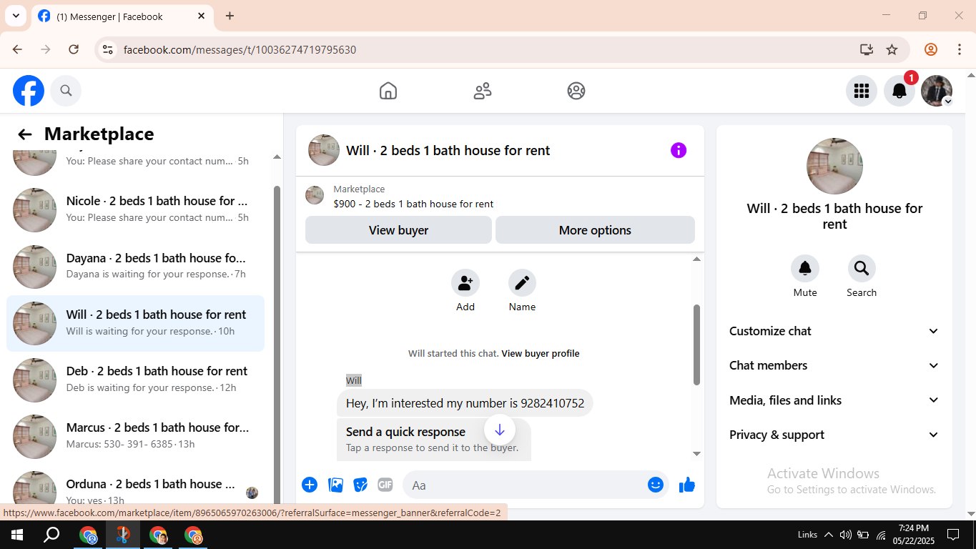The width and height of the screenshot is (976, 549).
Task: Open the Windows notification center
Action: click(x=952, y=534)
